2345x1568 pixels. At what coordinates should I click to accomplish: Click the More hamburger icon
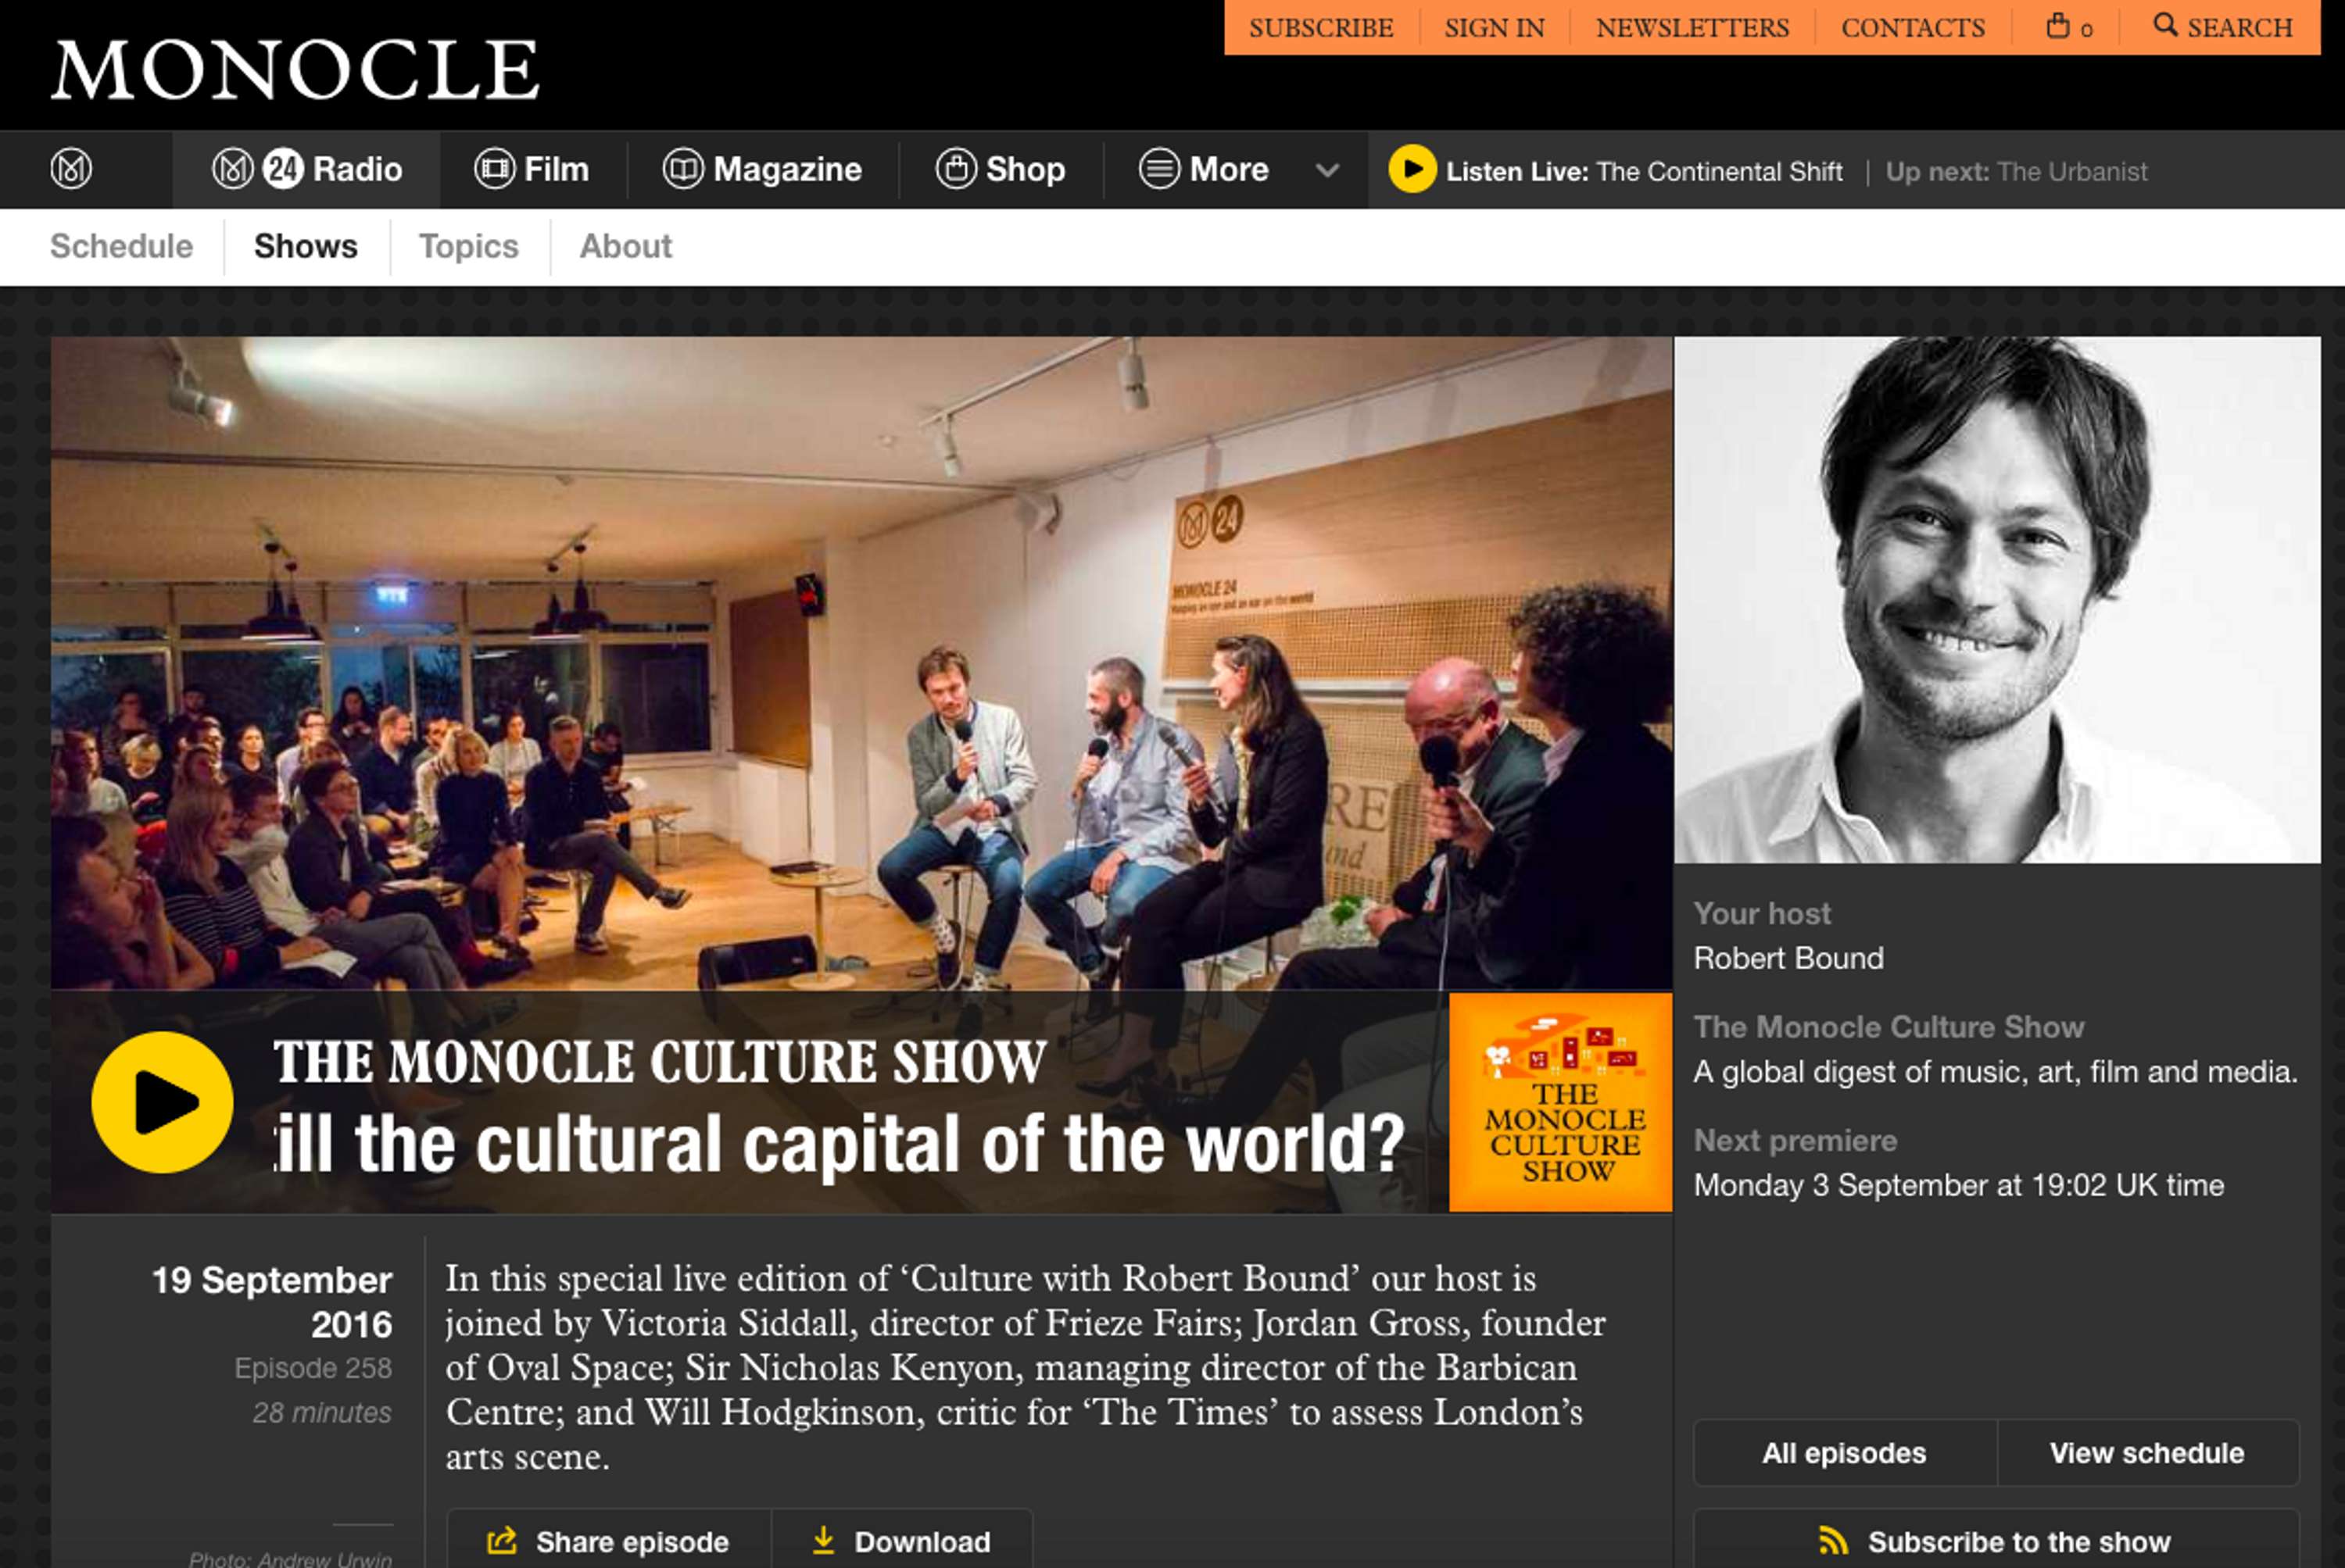[x=1159, y=169]
